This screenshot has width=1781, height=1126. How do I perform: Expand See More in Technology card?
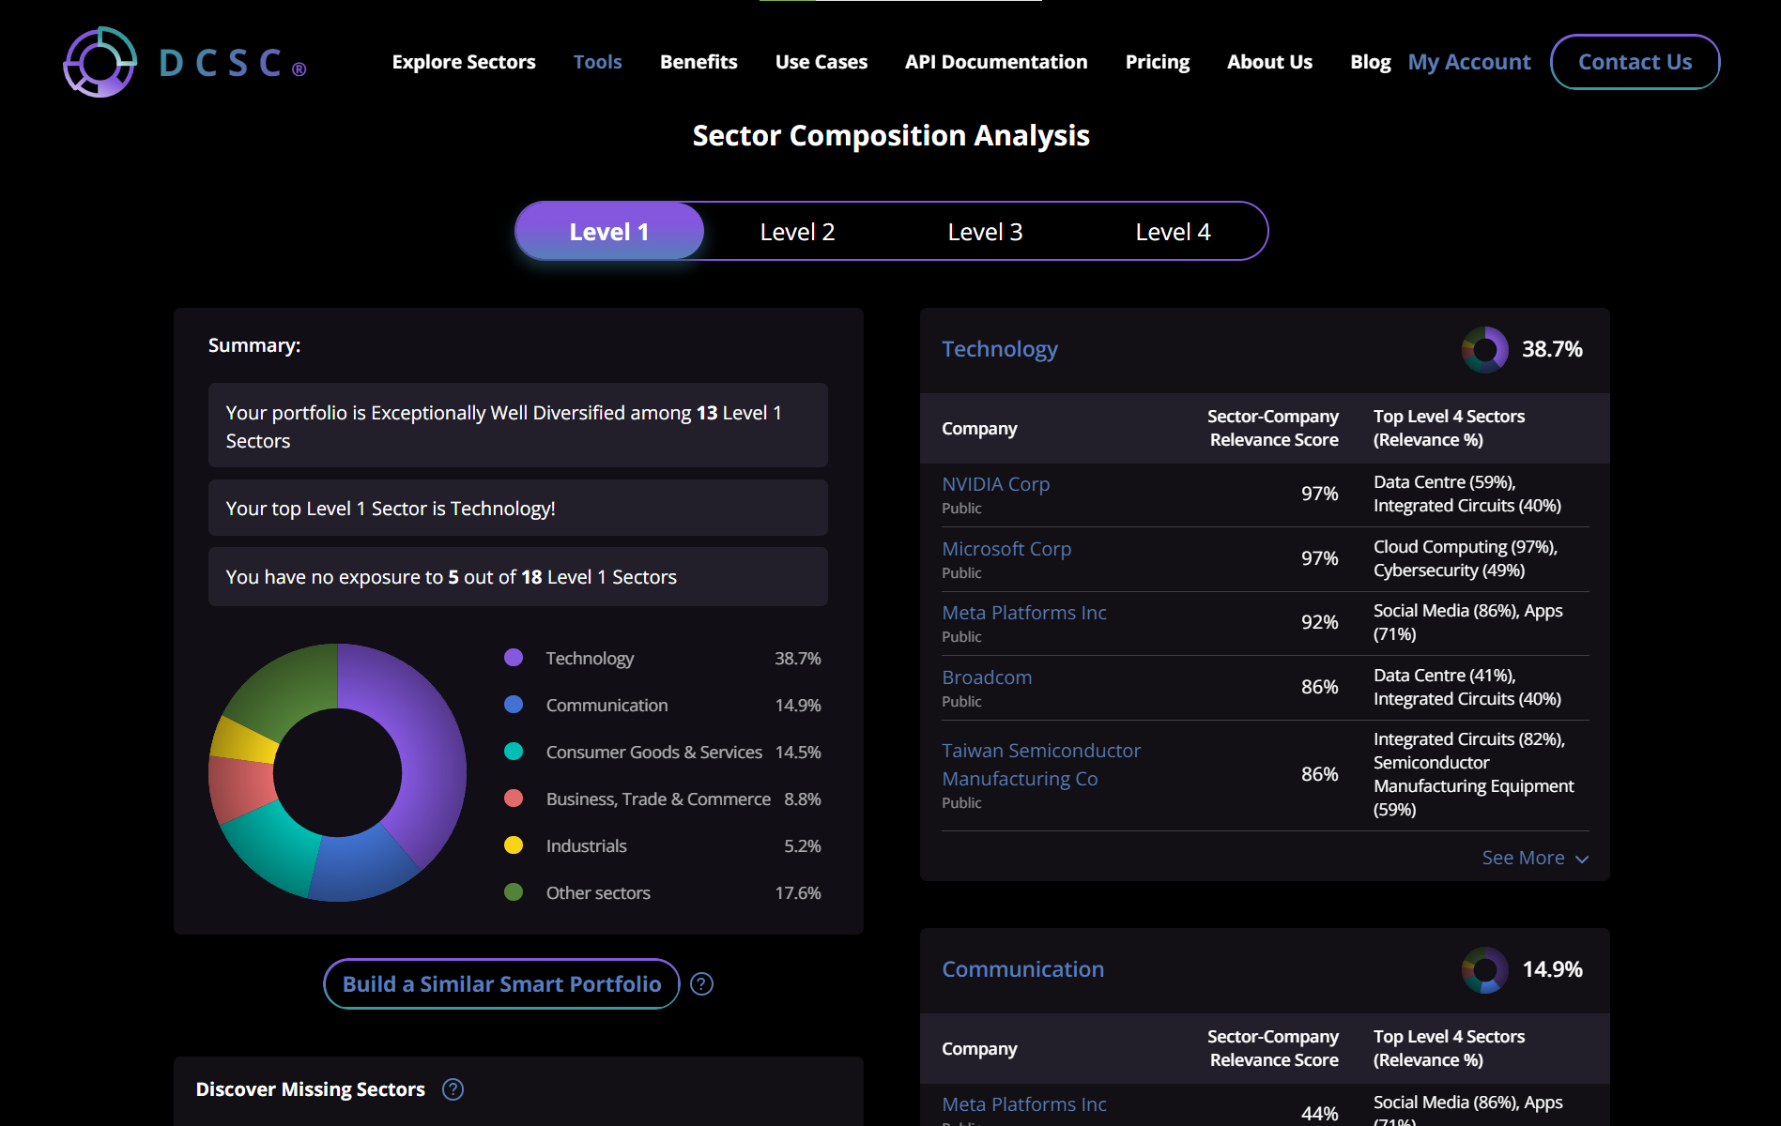click(x=1535, y=859)
